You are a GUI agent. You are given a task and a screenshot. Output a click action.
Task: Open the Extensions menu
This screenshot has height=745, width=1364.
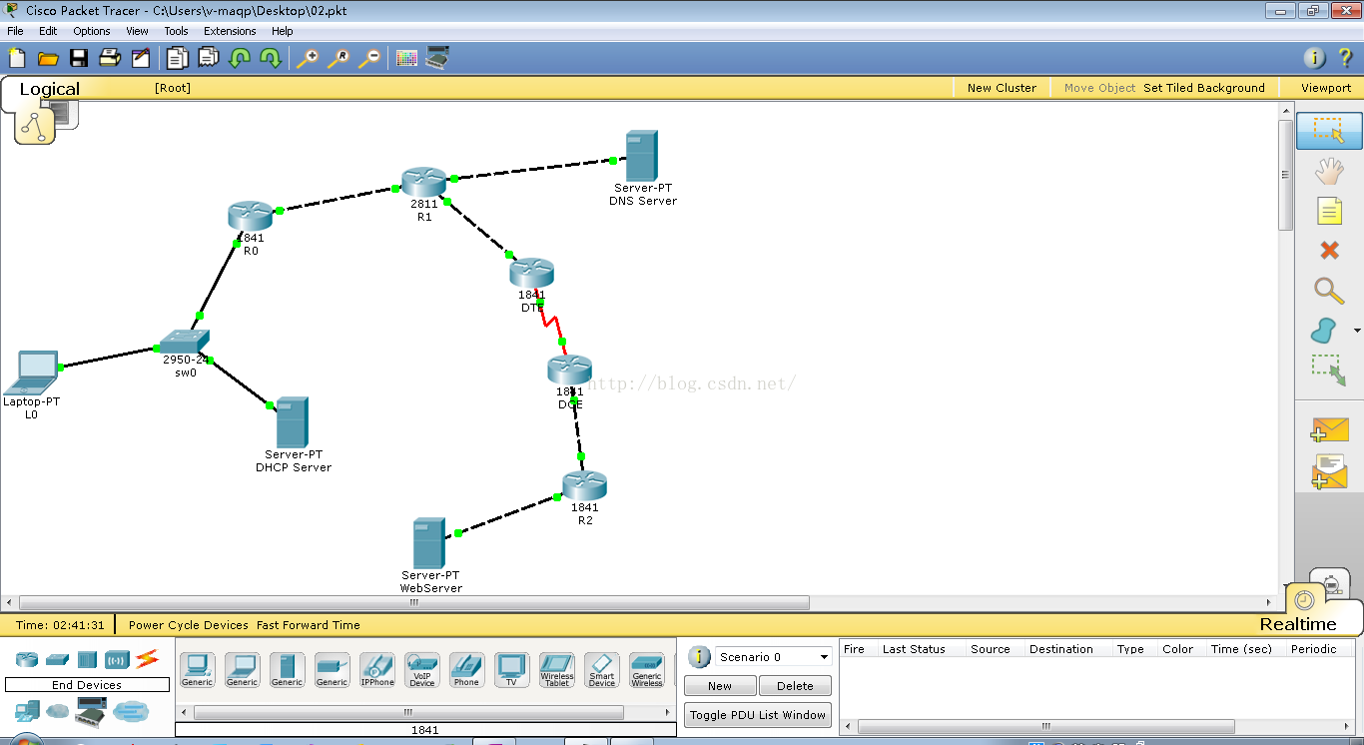coord(230,31)
